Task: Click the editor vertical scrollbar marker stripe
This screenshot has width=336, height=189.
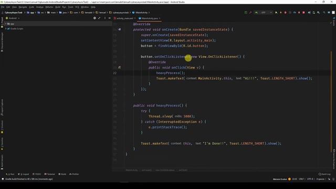Action: pos(331,101)
